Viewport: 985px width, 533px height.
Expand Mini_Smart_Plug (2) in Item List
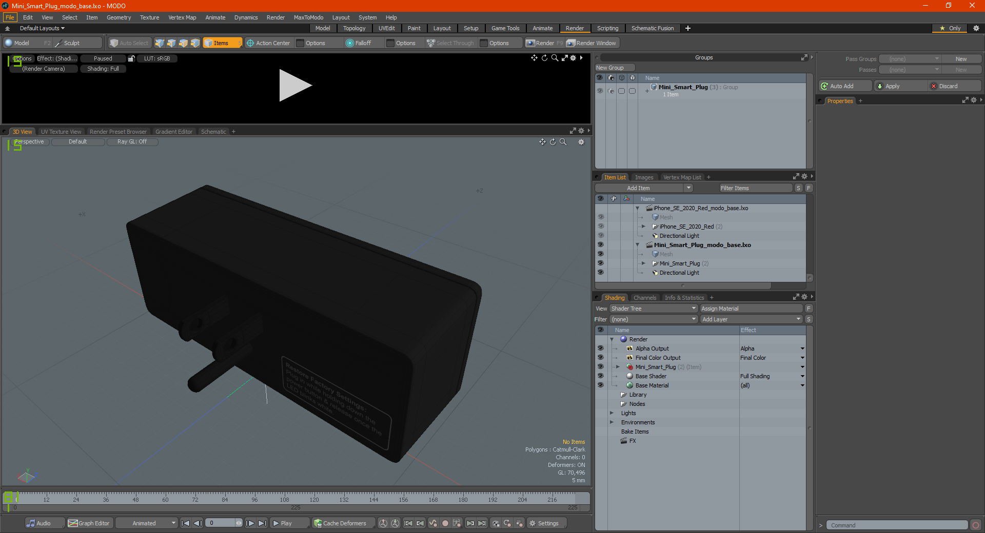coord(643,263)
